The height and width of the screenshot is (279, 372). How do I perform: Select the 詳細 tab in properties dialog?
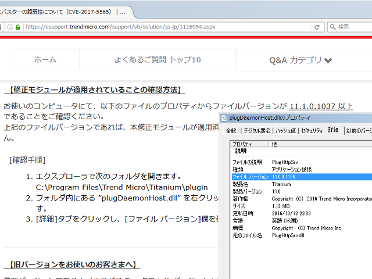point(333,130)
